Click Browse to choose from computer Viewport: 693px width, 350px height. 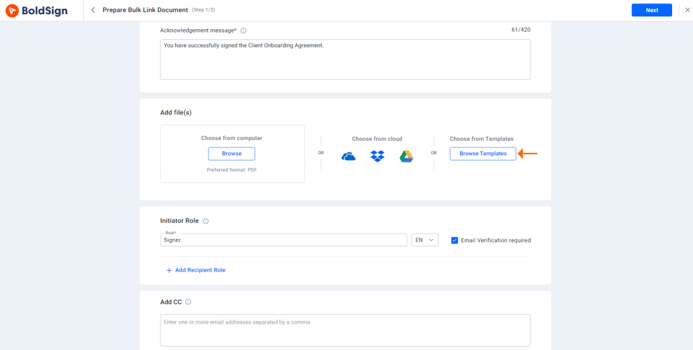[231, 154]
